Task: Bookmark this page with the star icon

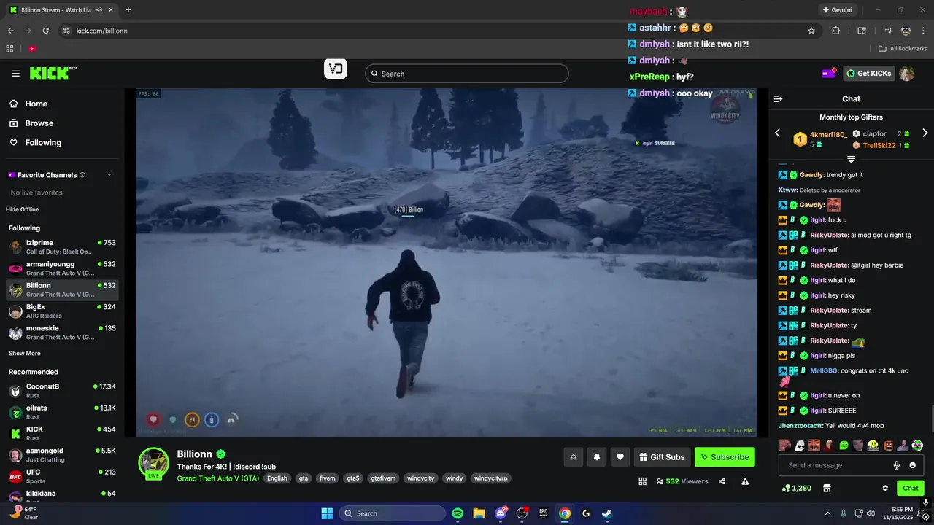Action: tap(811, 31)
